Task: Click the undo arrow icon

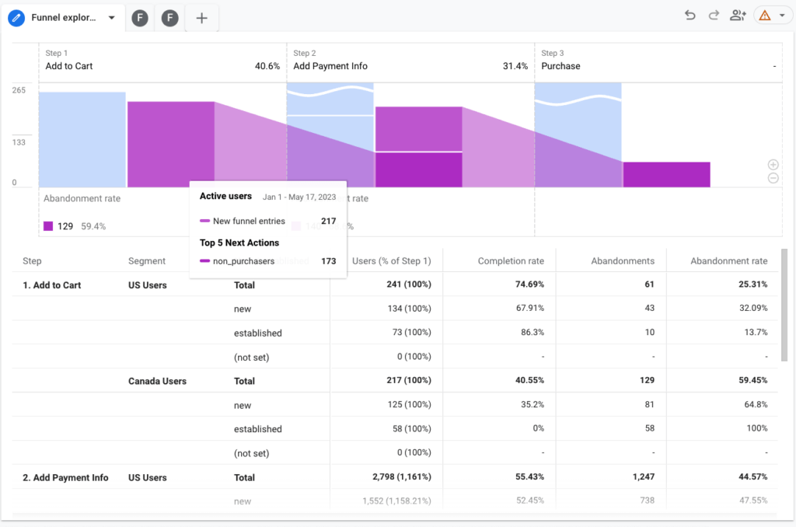Action: [690, 14]
